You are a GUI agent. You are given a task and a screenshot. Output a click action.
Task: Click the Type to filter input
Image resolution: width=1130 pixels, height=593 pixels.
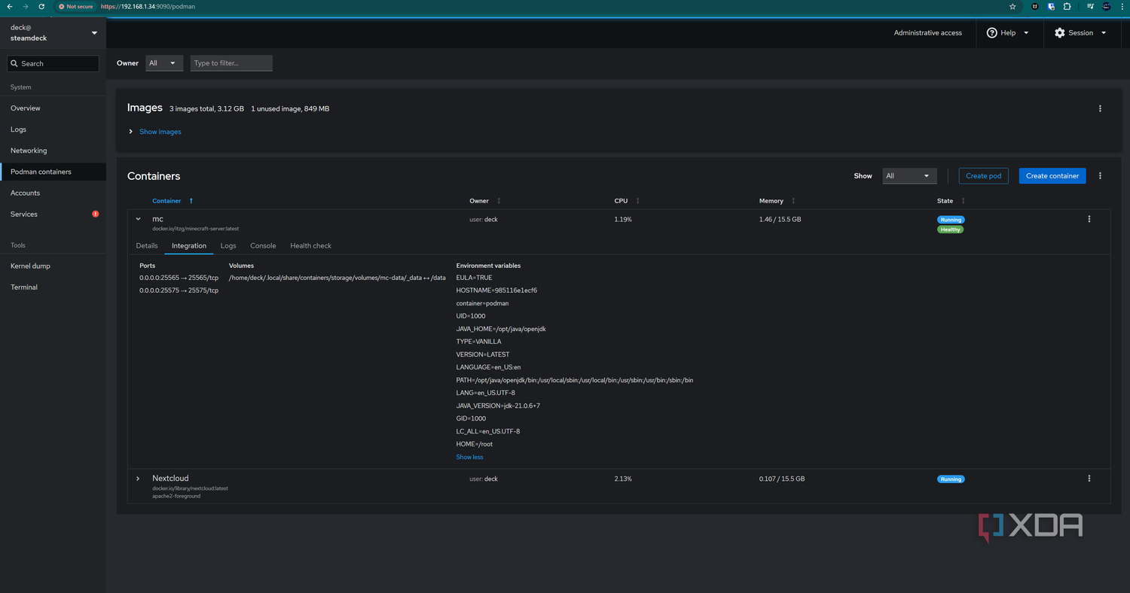[231, 63]
